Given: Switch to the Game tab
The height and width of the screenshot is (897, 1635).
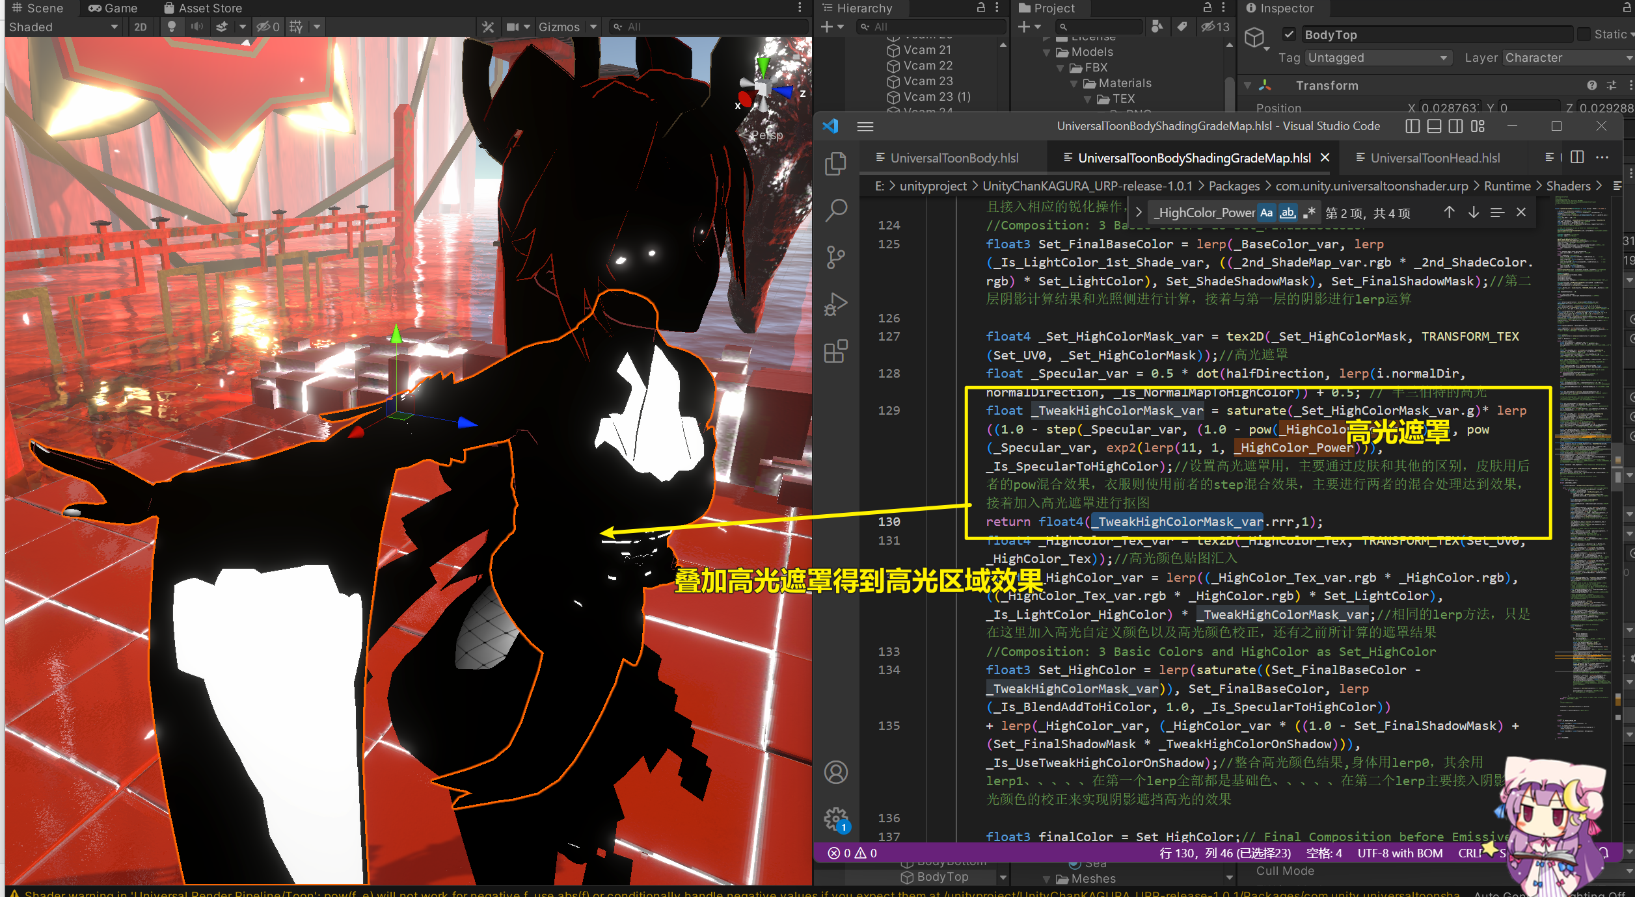Looking at the screenshot, I should coord(114,8).
